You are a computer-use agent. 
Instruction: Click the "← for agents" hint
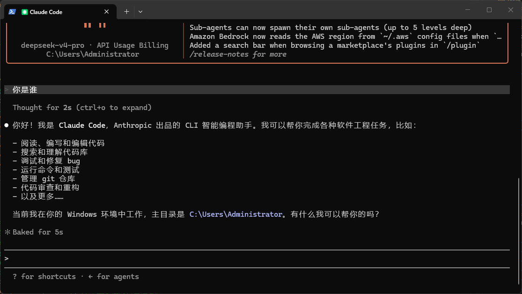point(113,277)
